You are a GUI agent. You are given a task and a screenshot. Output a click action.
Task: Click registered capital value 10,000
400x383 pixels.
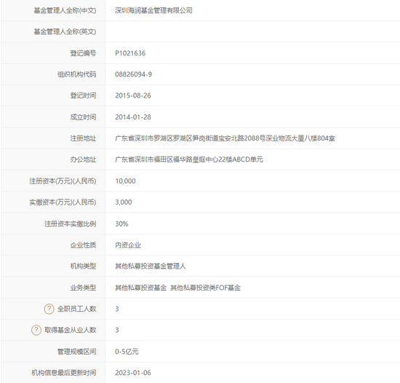click(125, 181)
